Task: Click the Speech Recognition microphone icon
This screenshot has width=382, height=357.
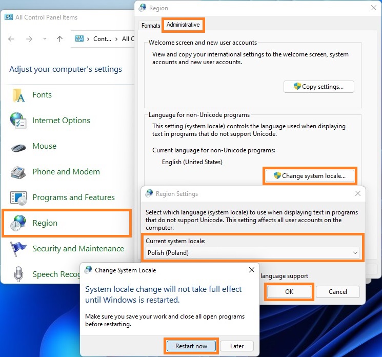Action: point(19,274)
